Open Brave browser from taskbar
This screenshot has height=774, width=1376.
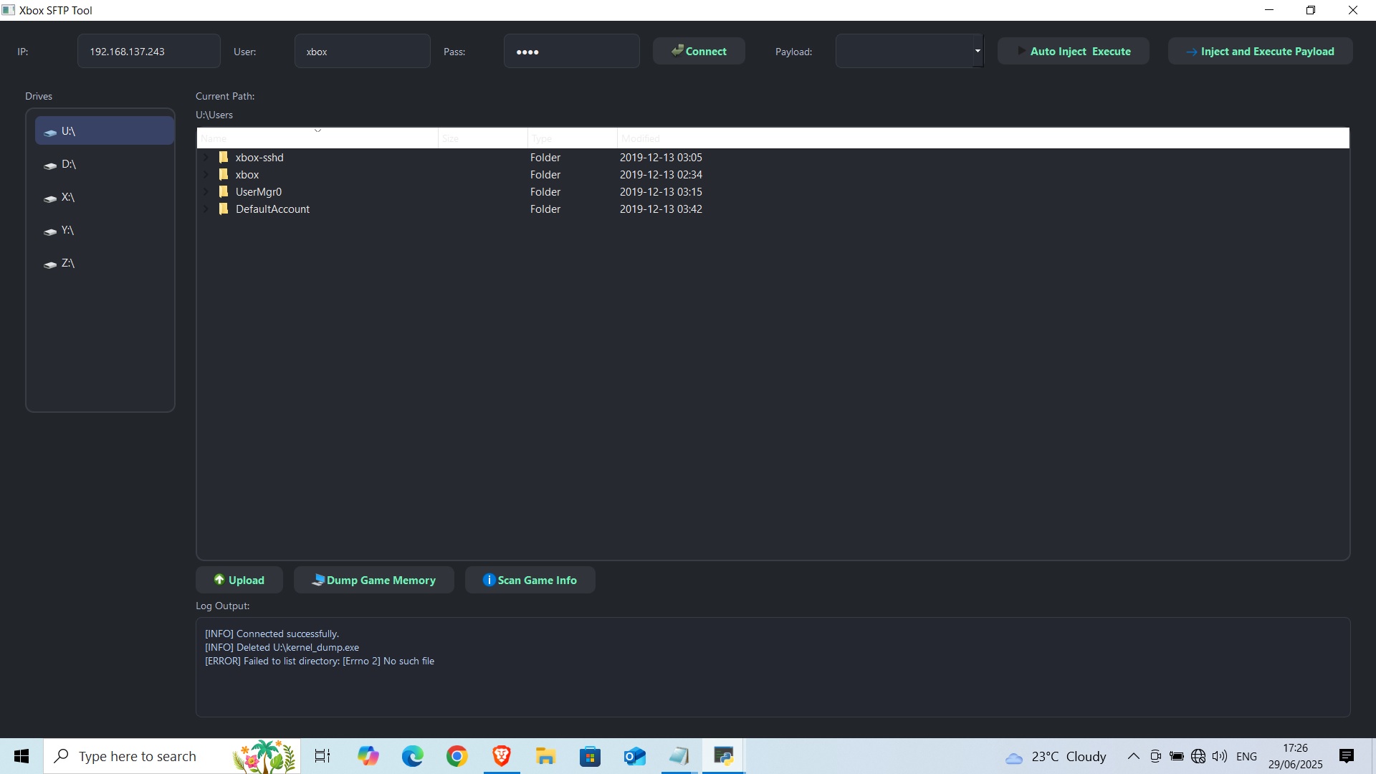[x=501, y=756]
